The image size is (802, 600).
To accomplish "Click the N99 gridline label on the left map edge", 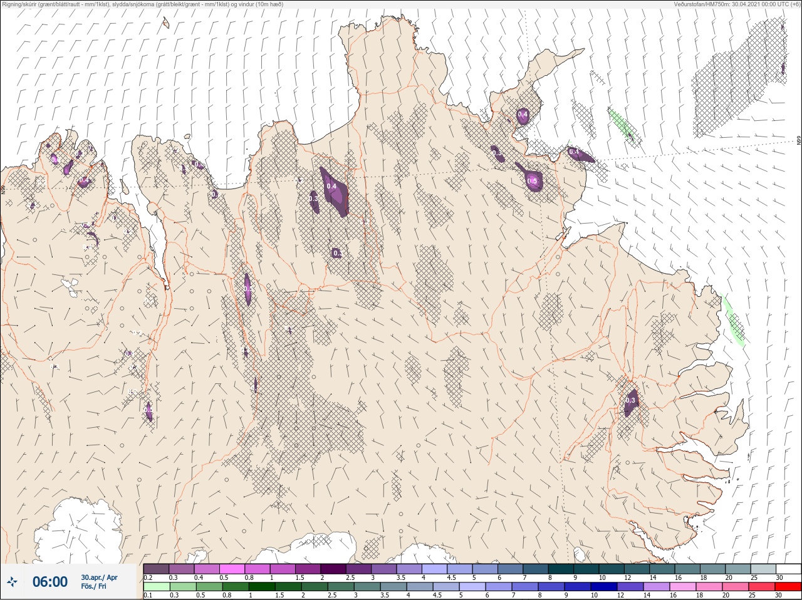I will (x=3, y=189).
